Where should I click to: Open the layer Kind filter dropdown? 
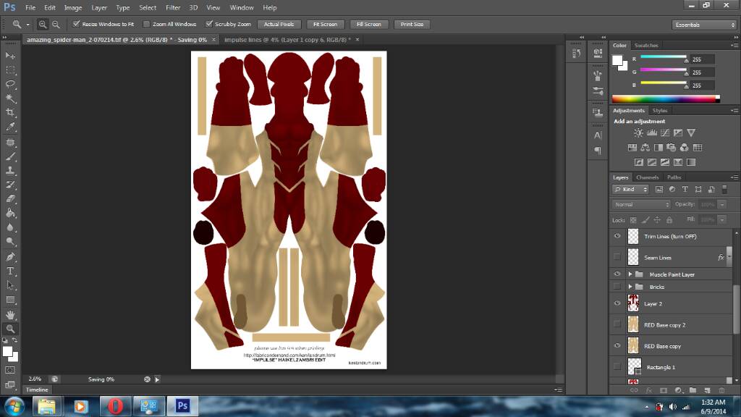631,189
